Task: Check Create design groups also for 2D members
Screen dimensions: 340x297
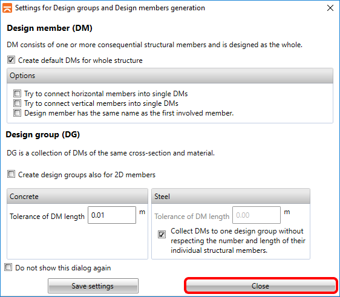Action: pos(11,174)
